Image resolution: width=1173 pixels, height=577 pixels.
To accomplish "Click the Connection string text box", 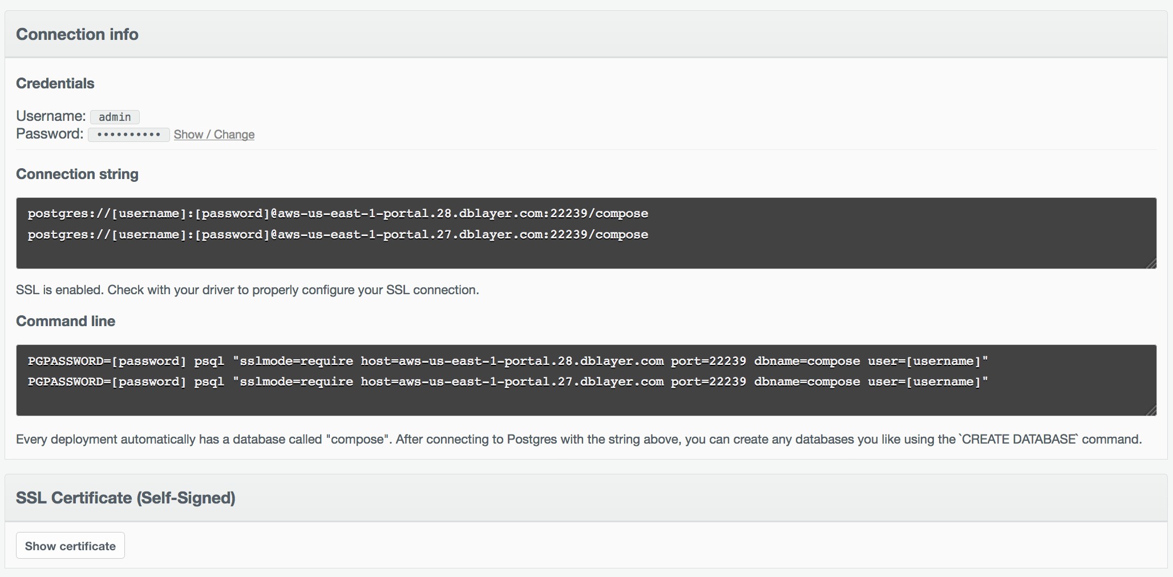I will tap(586, 233).
